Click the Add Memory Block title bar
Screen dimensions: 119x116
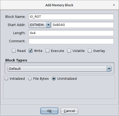(x=59, y=5)
